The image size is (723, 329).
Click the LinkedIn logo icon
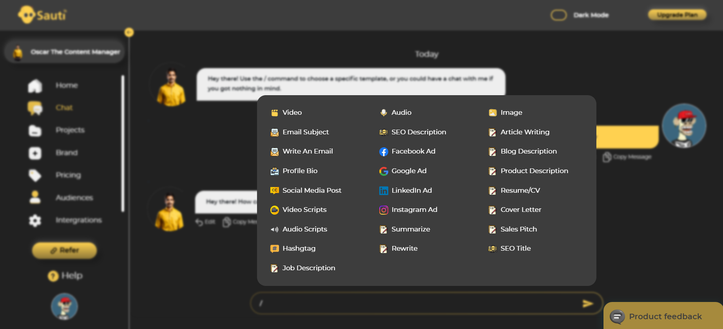coord(384,191)
